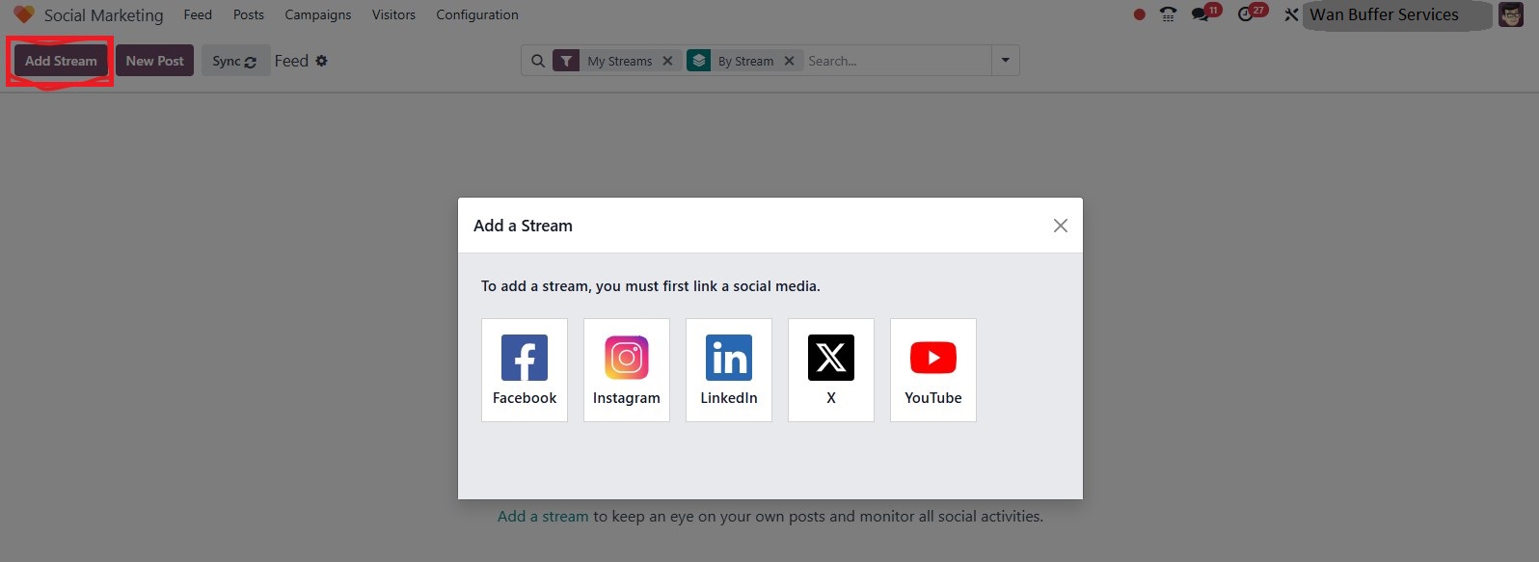This screenshot has height=562, width=1539.
Task: Click the 'LinkedIn' label text
Action: [729, 398]
